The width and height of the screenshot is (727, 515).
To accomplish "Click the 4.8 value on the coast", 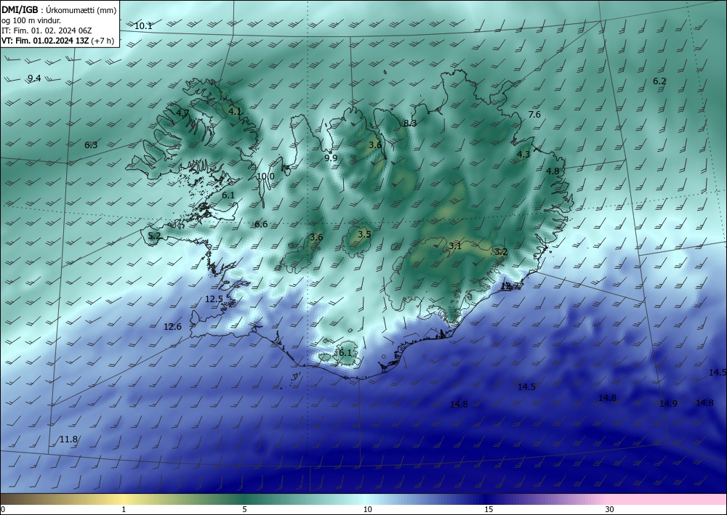I will click(553, 171).
